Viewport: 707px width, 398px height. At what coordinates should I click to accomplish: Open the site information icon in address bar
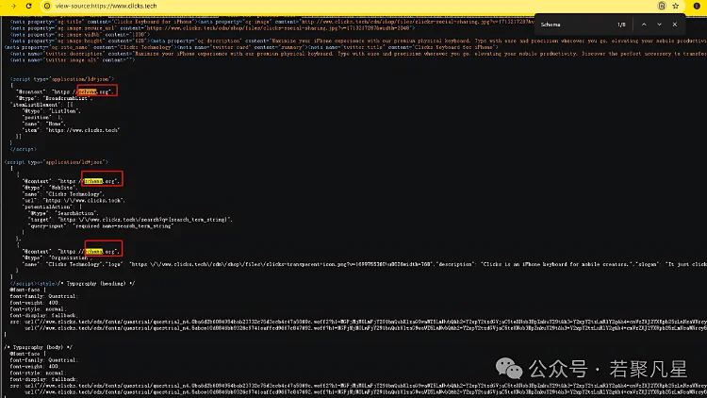(47, 6)
